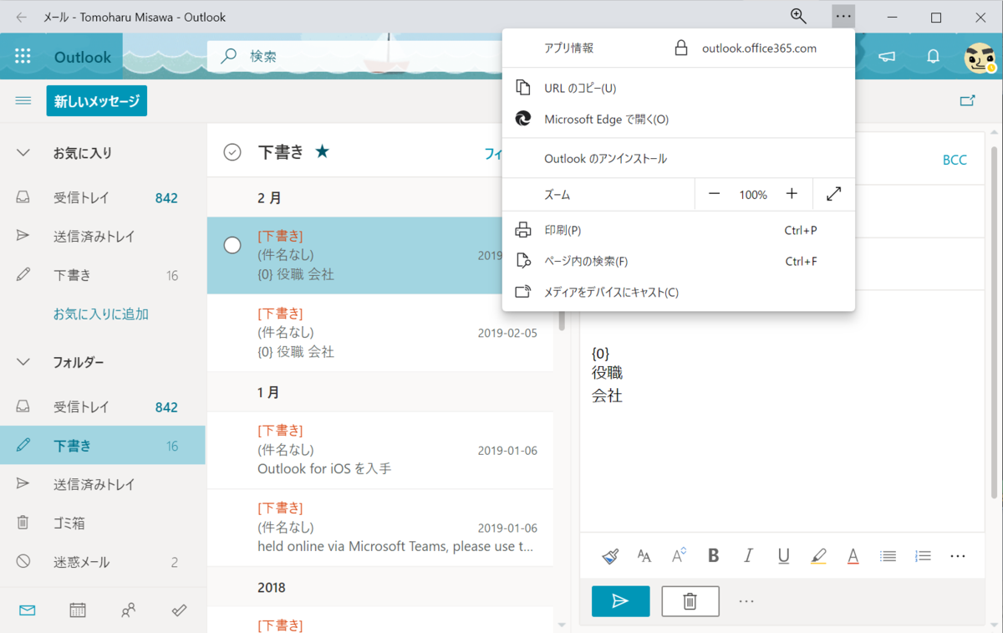
Task: Increase zoom with plus button
Action: click(792, 194)
